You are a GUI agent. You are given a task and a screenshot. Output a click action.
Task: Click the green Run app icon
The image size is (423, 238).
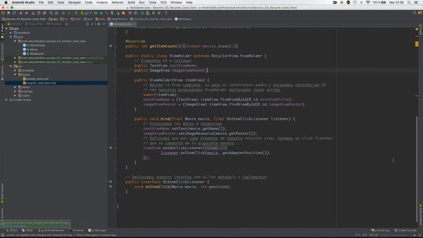[96, 13]
